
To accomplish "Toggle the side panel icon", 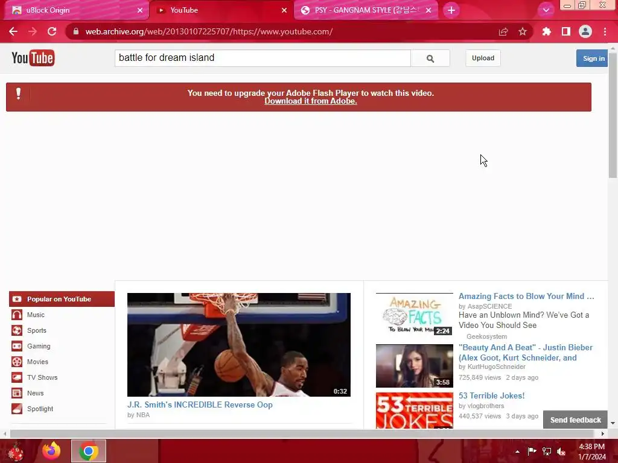I will (x=566, y=31).
